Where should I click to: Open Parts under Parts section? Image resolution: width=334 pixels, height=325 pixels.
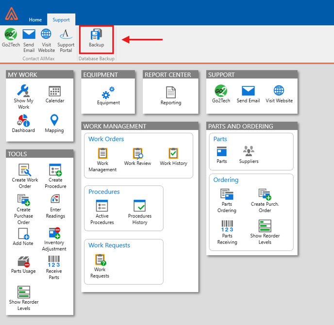tap(221, 155)
